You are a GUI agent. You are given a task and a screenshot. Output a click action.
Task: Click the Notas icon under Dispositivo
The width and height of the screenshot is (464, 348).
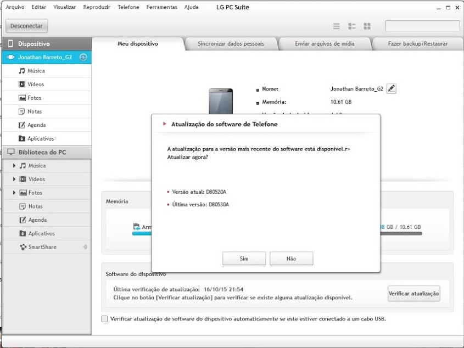coord(21,111)
